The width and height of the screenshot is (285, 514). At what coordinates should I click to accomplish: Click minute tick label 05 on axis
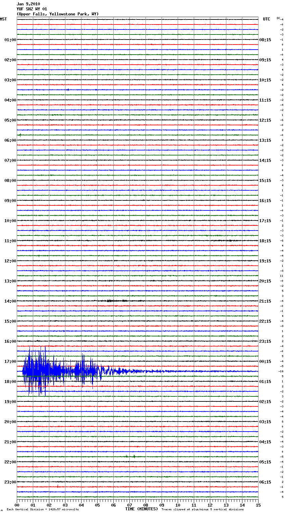[x=97, y=505]
